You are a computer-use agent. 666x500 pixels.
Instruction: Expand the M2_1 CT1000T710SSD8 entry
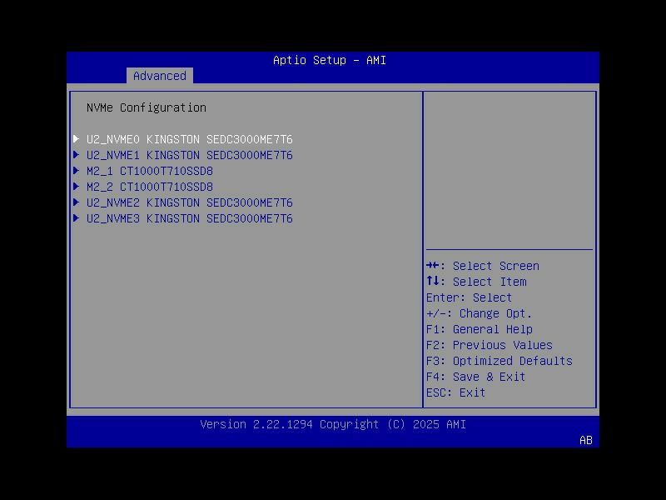[150, 171]
